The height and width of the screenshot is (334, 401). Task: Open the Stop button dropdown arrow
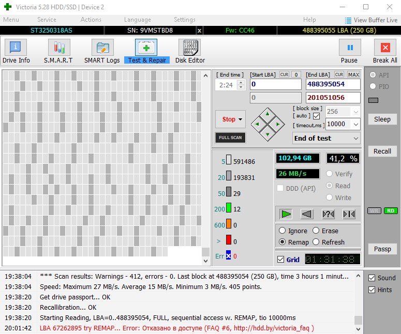[x=241, y=119]
